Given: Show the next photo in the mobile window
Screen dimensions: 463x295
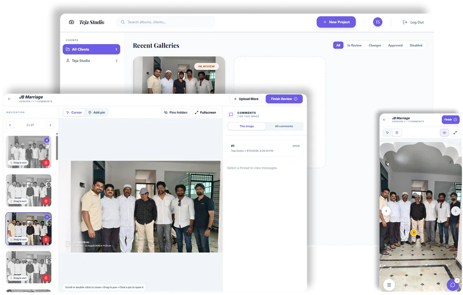Looking at the screenshot, I should pos(456,211).
